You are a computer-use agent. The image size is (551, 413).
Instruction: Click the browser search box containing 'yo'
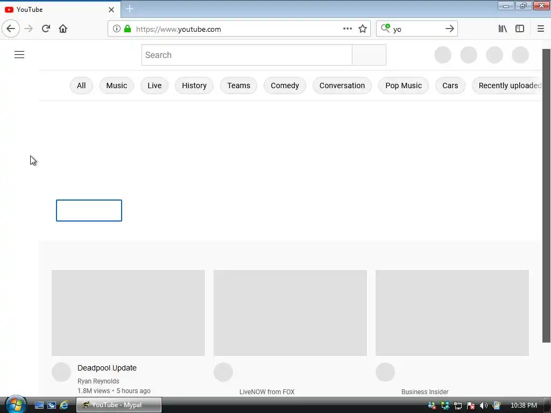click(x=417, y=29)
